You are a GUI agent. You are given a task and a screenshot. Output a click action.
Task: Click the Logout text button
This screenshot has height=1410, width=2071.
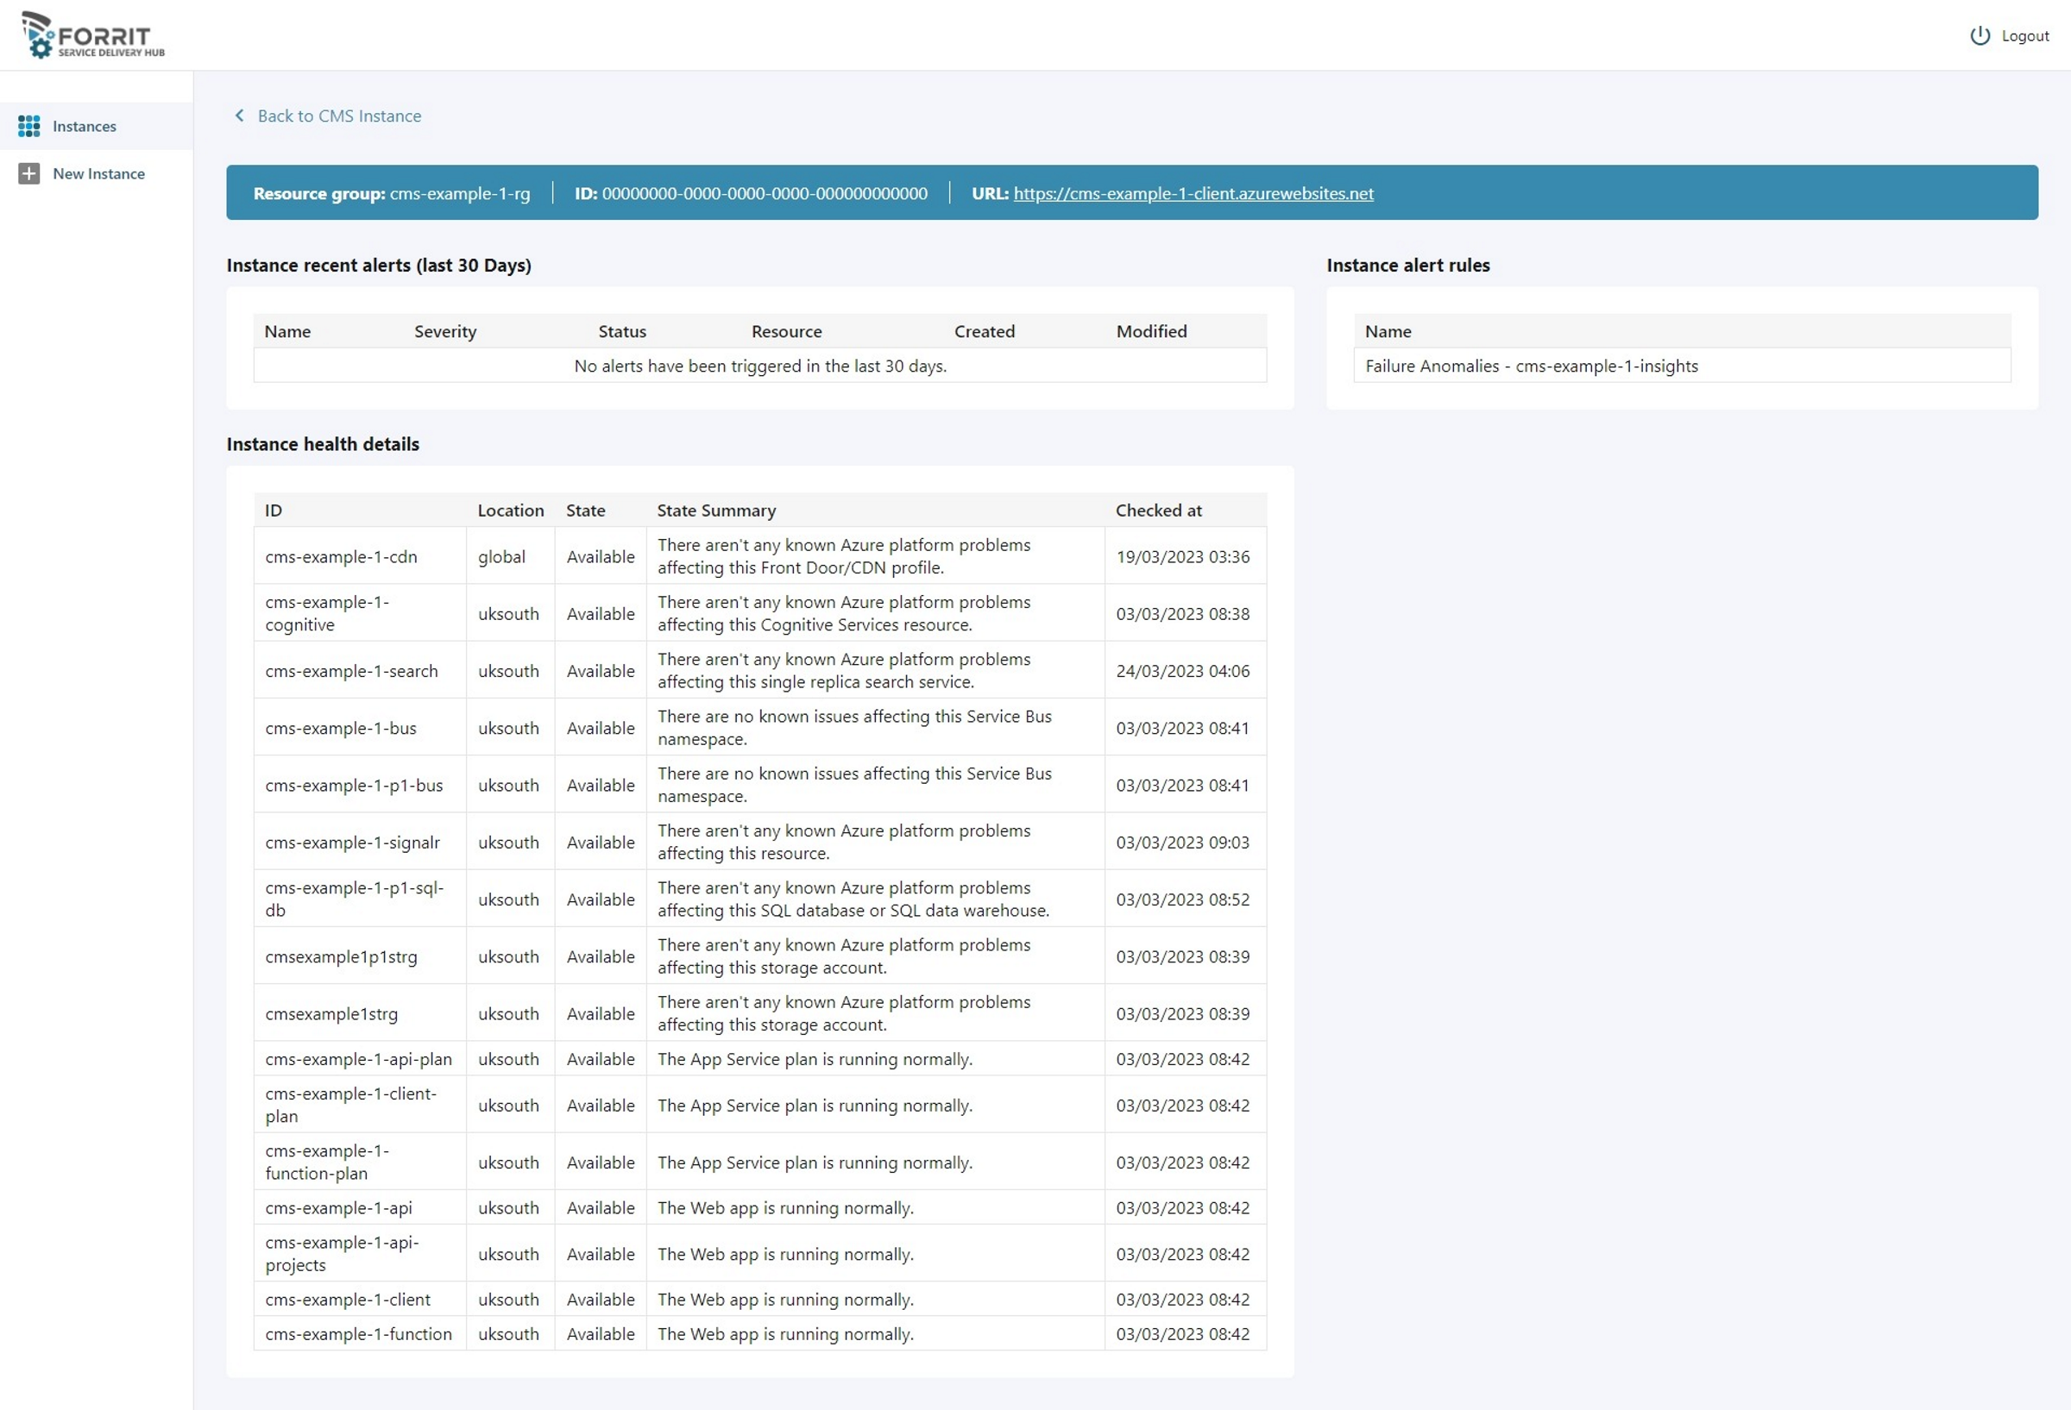tap(2024, 35)
